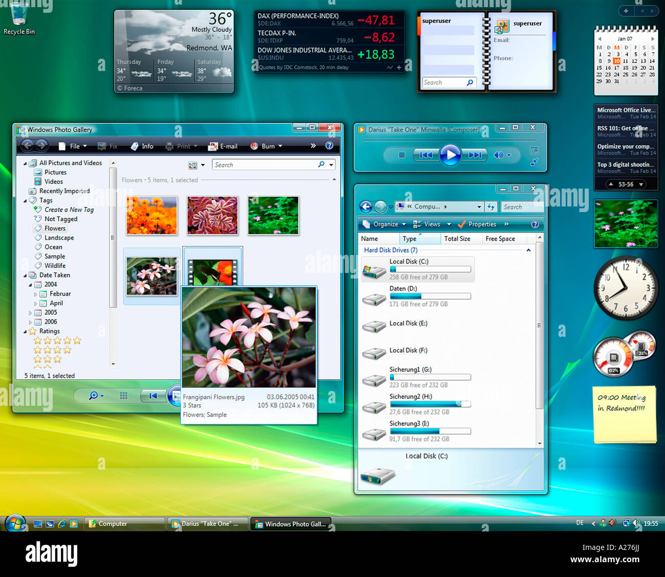
Task: Add a stock in the stocks gadget
Action: [399, 67]
